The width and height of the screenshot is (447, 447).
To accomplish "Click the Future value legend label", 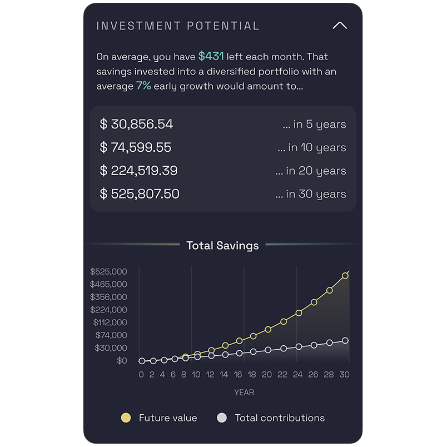I will (x=168, y=418).
